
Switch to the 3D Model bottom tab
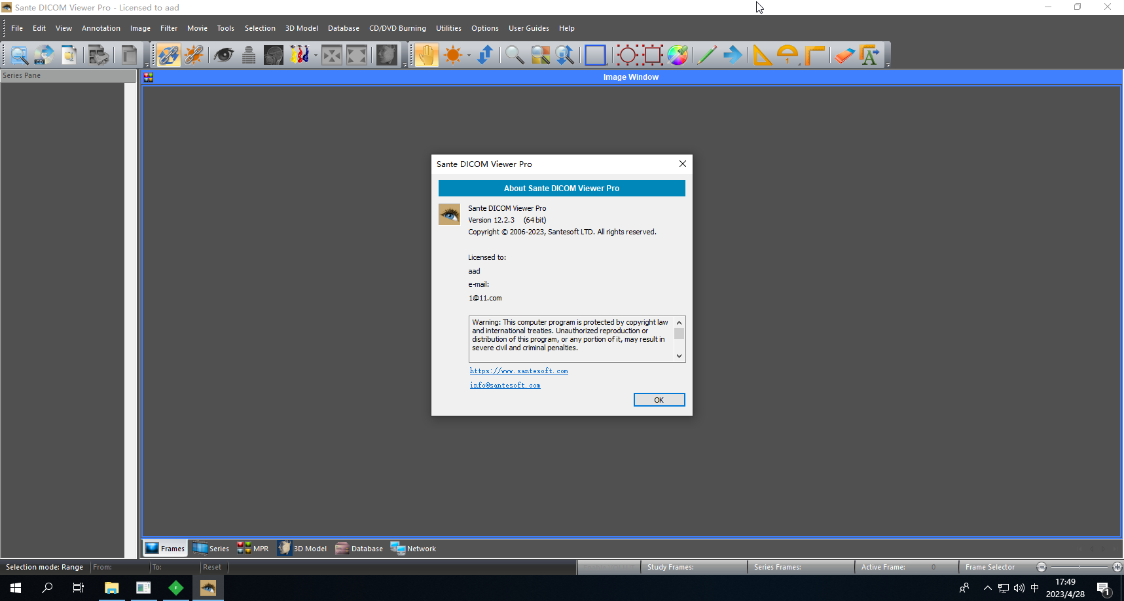302,549
